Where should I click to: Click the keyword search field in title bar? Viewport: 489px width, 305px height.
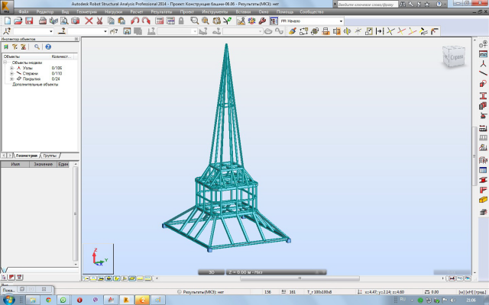368,5
